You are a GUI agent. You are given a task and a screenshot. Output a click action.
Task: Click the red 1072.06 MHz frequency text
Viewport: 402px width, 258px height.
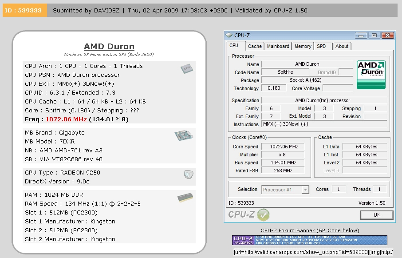[66, 119]
